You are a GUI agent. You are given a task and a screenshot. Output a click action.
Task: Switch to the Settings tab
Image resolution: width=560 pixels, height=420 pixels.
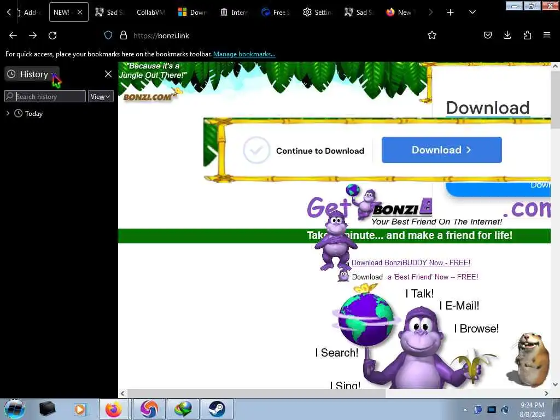pyautogui.click(x=318, y=12)
